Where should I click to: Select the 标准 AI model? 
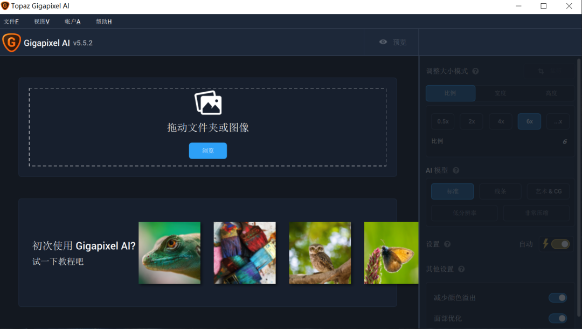point(453,191)
